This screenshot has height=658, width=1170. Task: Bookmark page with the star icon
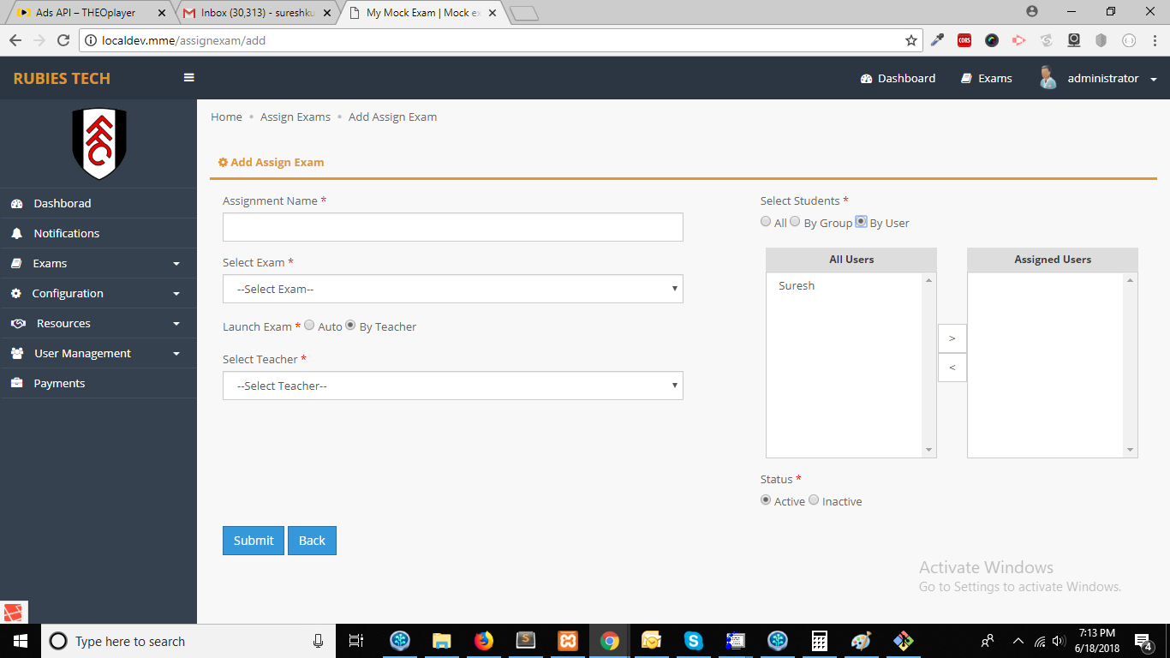pos(910,40)
